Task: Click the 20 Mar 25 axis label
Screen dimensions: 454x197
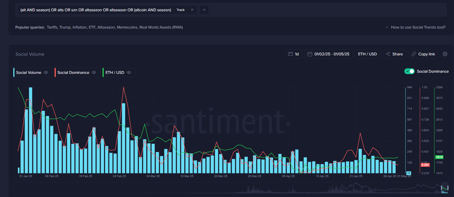Action: [221, 176]
